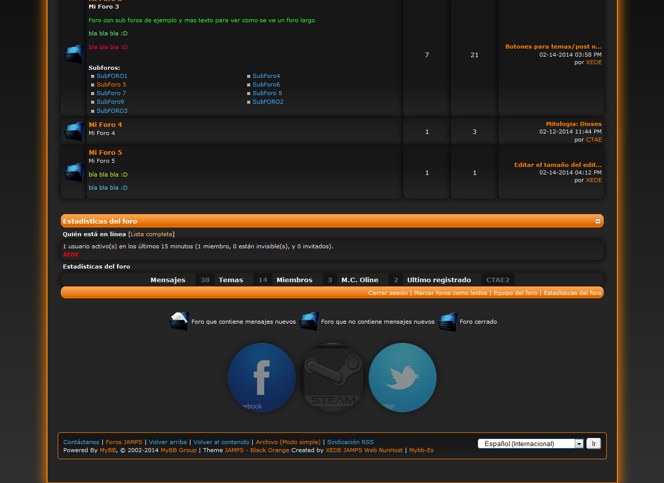The image size is (664, 483).
Task: Open Equipo del foro link
Action: tap(515, 293)
